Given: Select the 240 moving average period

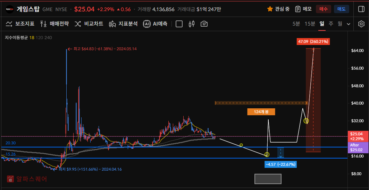Looking at the screenshot, I should pyautogui.click(x=48, y=37).
